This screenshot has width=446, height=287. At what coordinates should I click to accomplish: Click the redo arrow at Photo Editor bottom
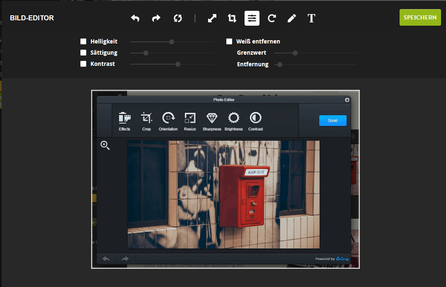pyautogui.click(x=125, y=259)
